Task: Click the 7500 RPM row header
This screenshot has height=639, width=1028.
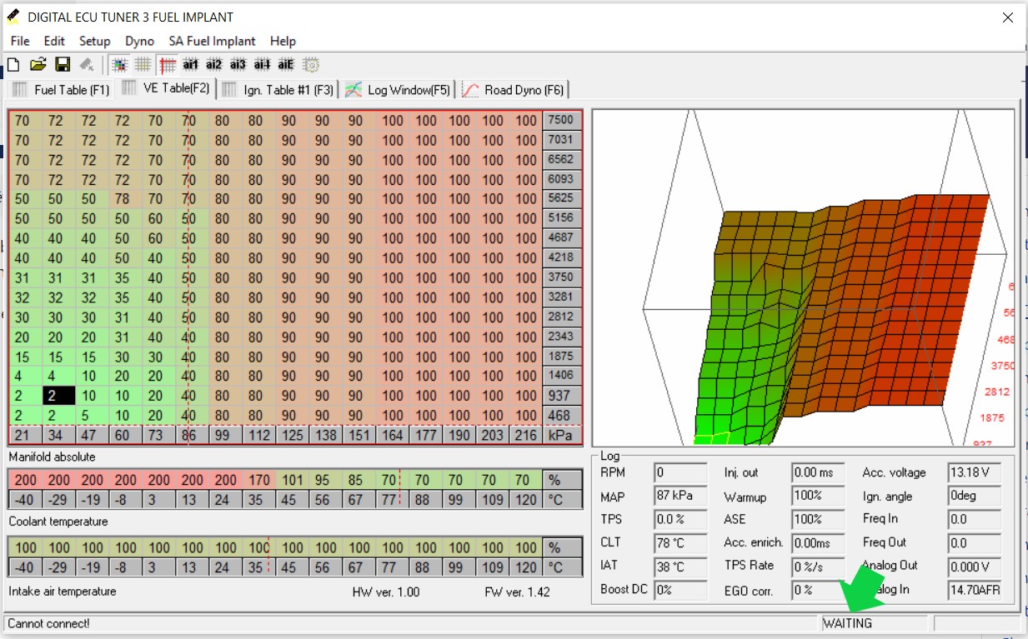Action: tap(560, 120)
